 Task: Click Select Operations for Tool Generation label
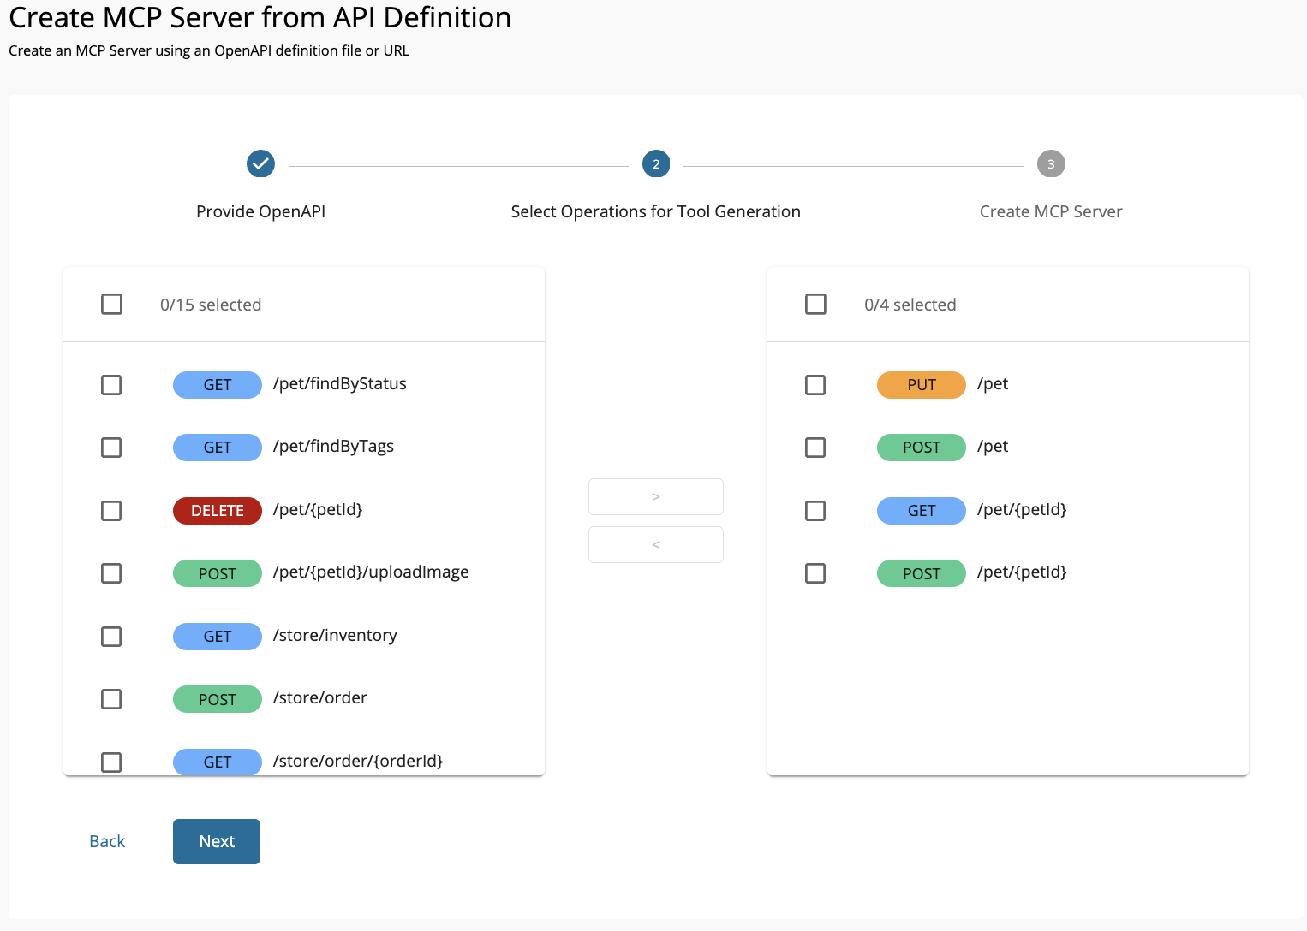point(656,211)
